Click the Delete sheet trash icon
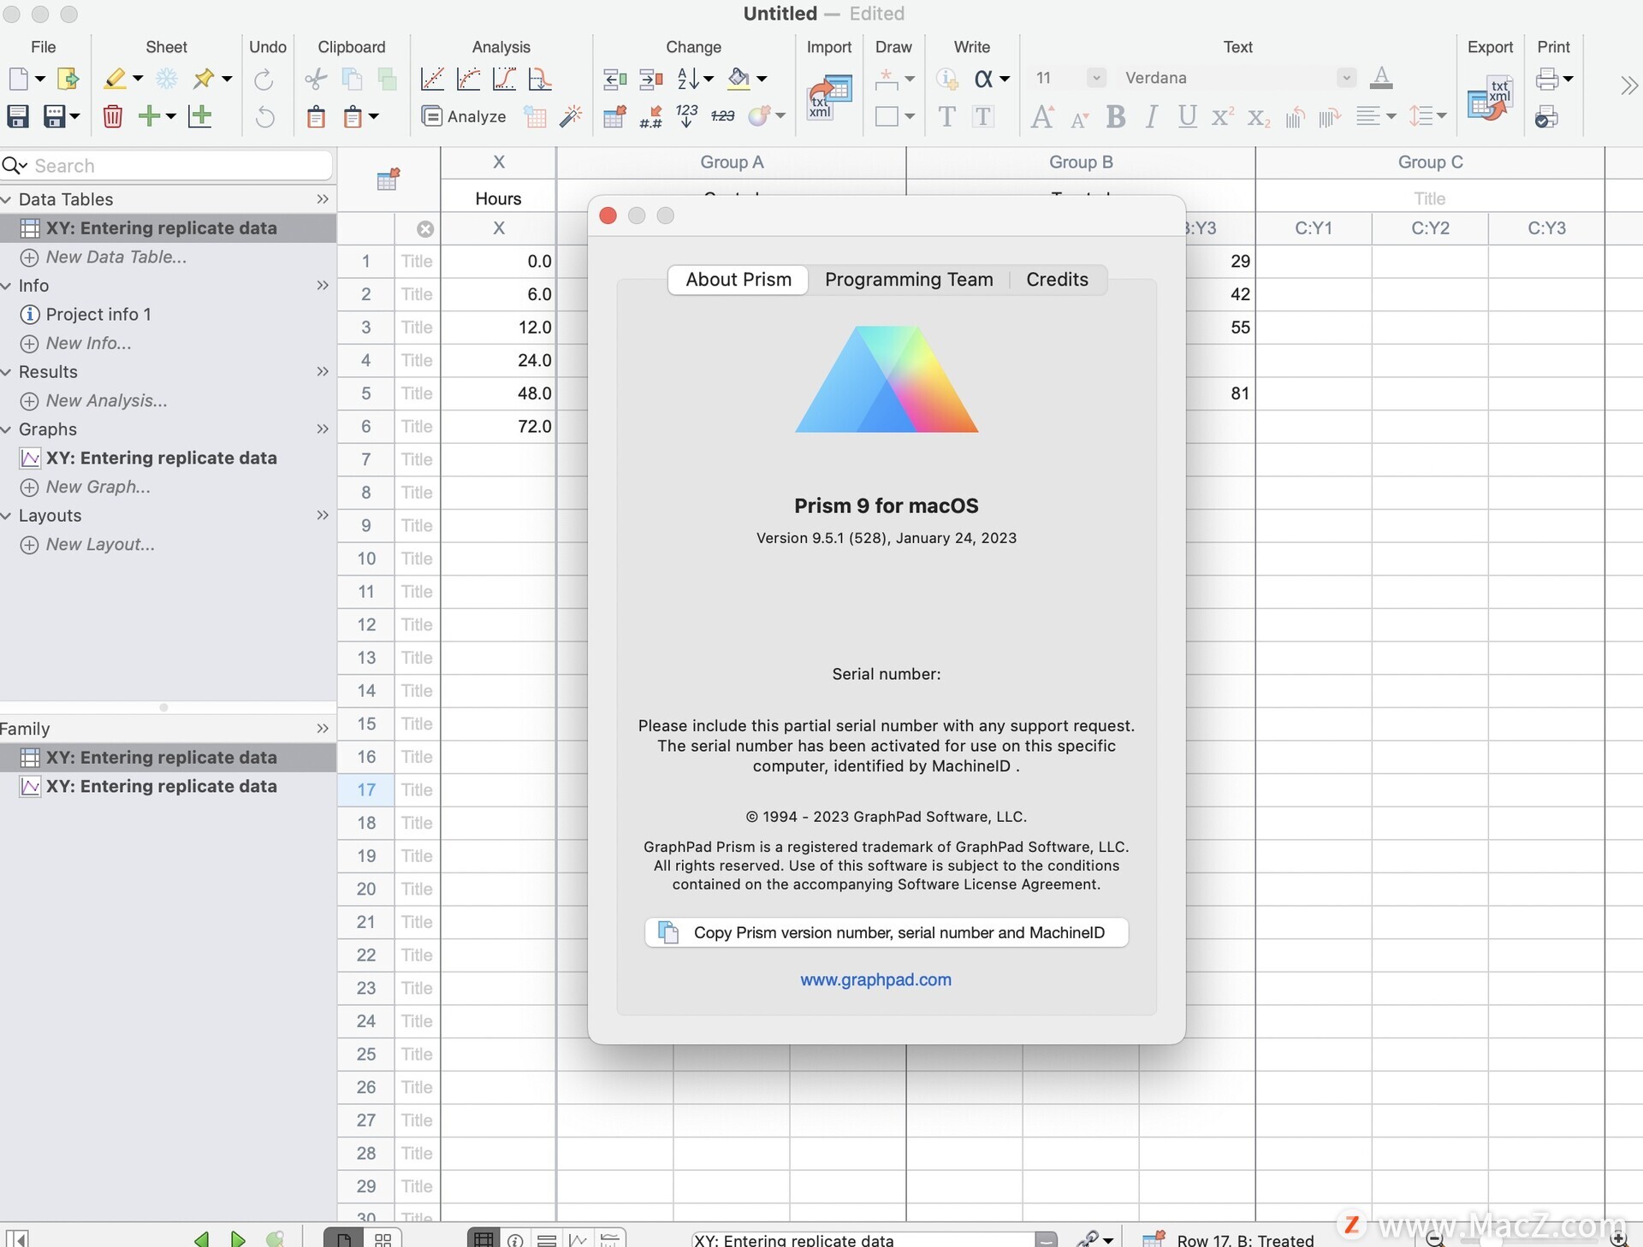The image size is (1643, 1247). click(112, 116)
